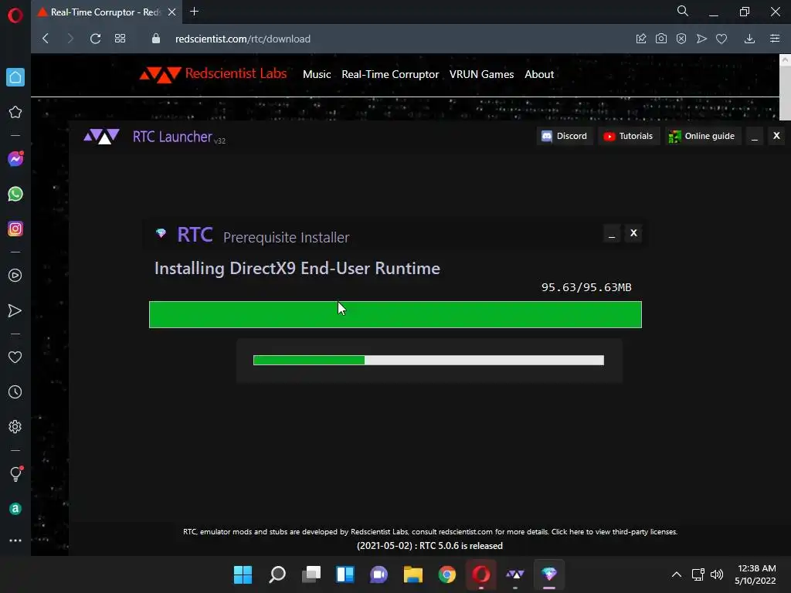Open Teams Chat on taskbar
The width and height of the screenshot is (791, 593).
point(379,574)
